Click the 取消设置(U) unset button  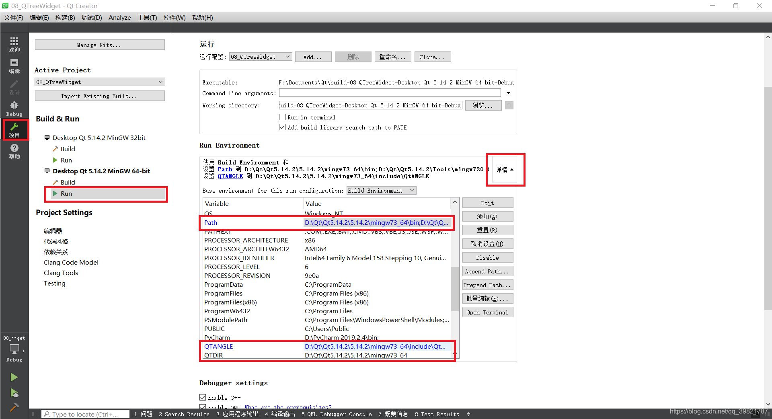488,244
